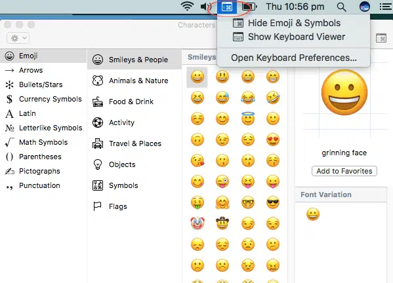Click Add to Favorites button

[344, 171]
